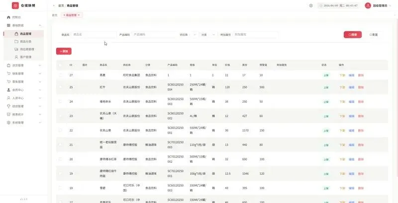Check the checkbox for row ID 24

60,101
